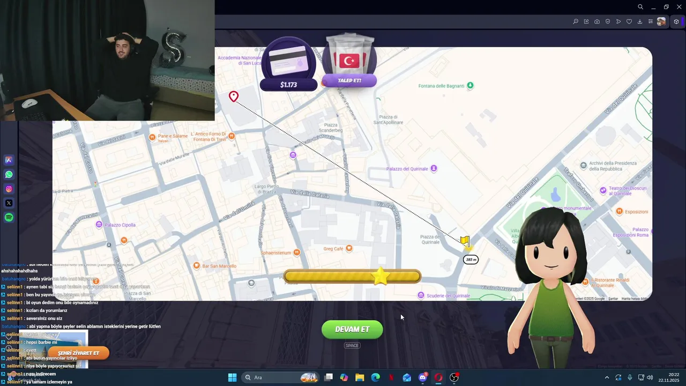Click the green DEVAM ET button
Image resolution: width=686 pixels, height=386 pixels.
tap(352, 330)
